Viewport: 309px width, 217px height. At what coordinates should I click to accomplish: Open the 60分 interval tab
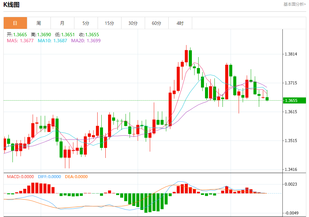(157, 23)
